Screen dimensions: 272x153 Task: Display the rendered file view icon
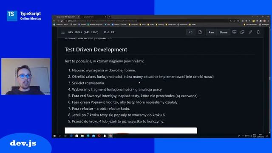200,32
